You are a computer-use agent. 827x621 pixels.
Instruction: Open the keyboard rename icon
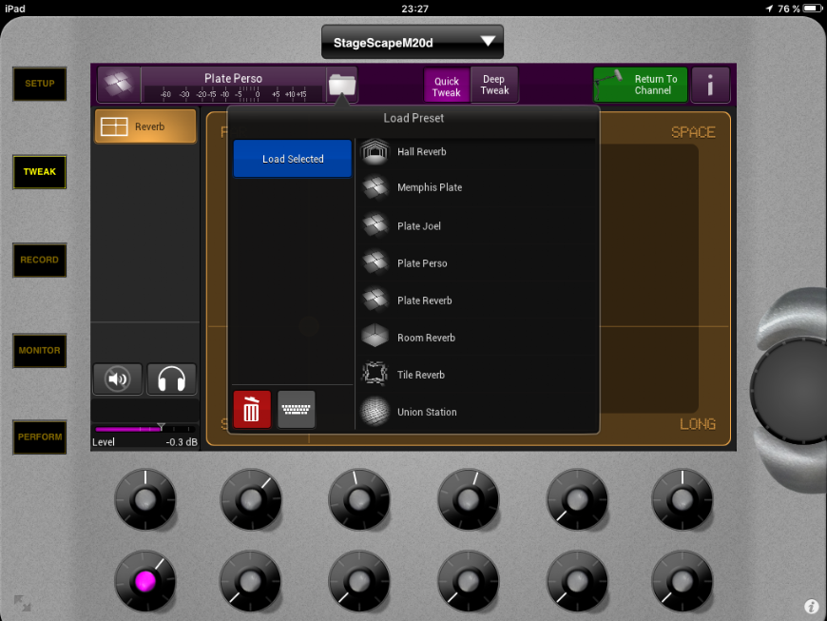point(297,410)
